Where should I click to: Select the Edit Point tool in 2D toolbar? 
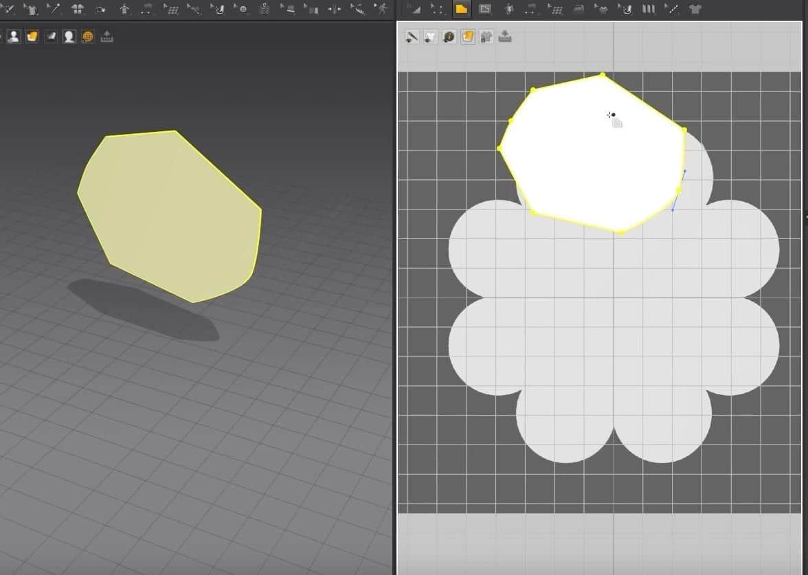pos(437,9)
